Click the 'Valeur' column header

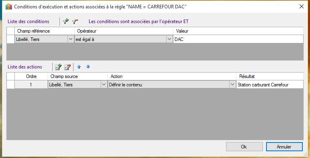tap(238, 31)
